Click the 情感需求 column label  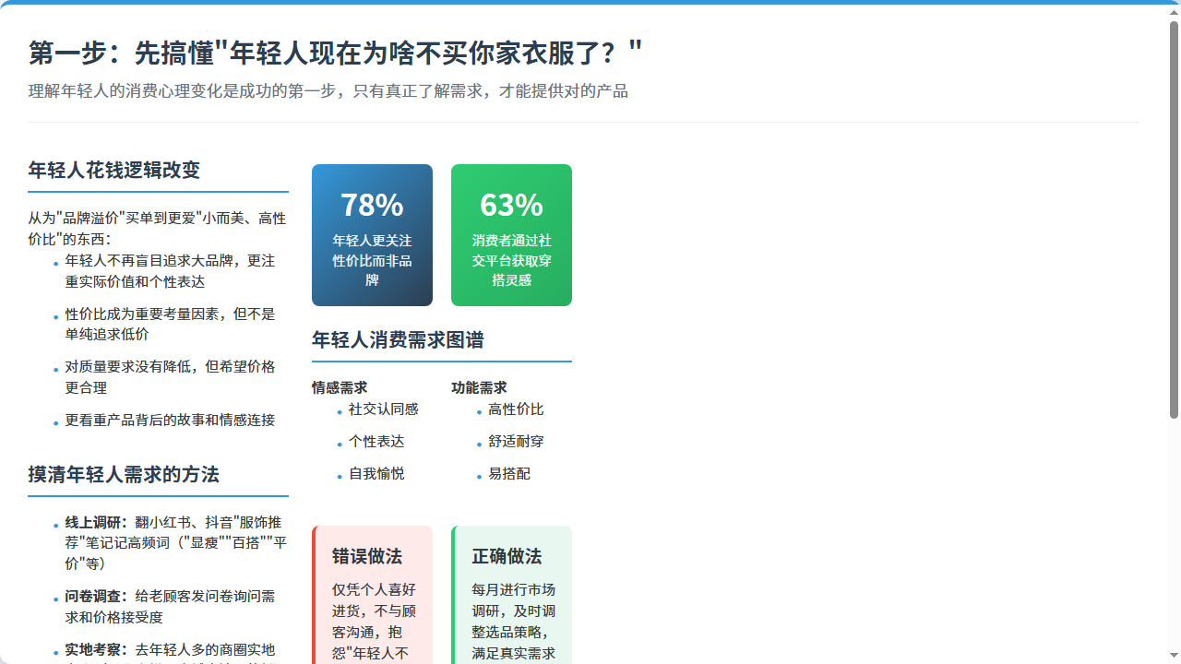tap(340, 388)
